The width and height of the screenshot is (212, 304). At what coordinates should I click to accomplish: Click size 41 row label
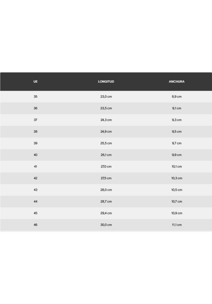[x=35, y=166]
